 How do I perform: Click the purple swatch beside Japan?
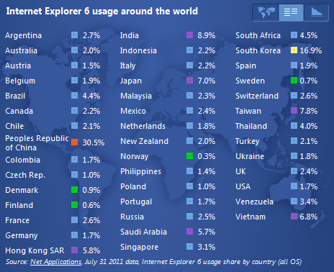(x=189, y=81)
